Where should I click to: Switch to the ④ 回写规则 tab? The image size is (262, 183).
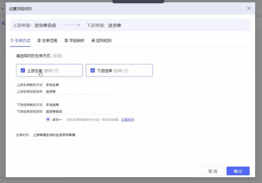(101, 41)
